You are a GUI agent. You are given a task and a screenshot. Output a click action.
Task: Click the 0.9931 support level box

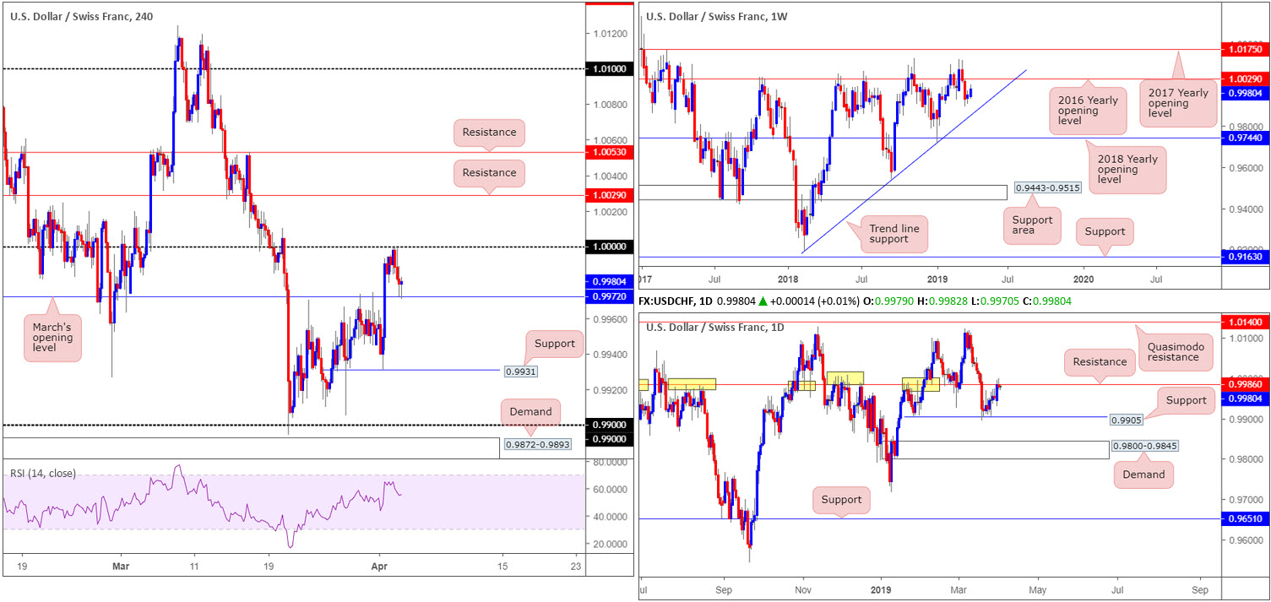pyautogui.click(x=521, y=371)
